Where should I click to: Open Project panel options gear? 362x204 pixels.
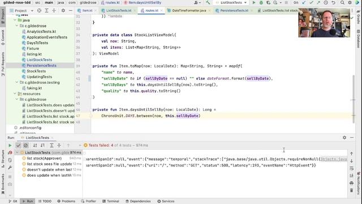63,11
